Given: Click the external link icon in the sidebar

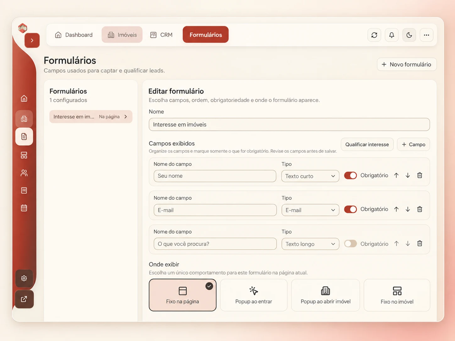Looking at the screenshot, I should (24, 299).
